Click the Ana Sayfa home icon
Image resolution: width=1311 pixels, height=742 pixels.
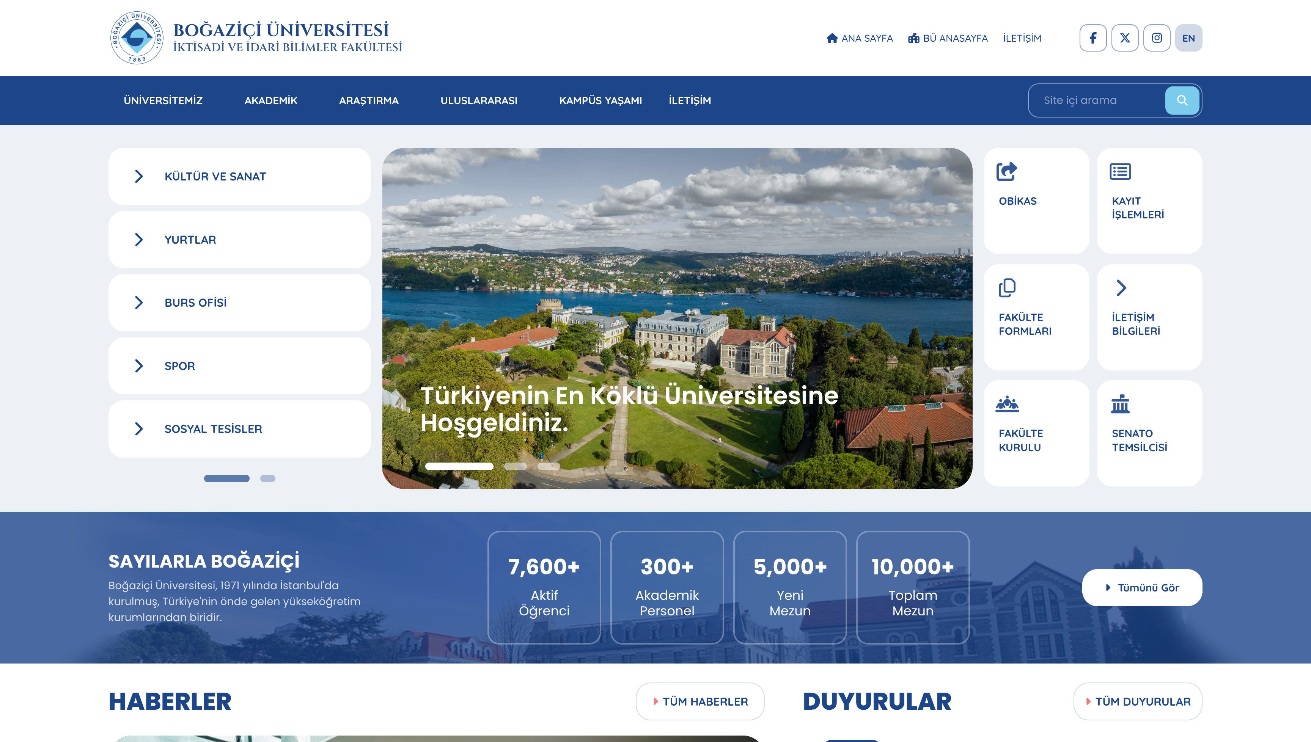click(x=832, y=38)
